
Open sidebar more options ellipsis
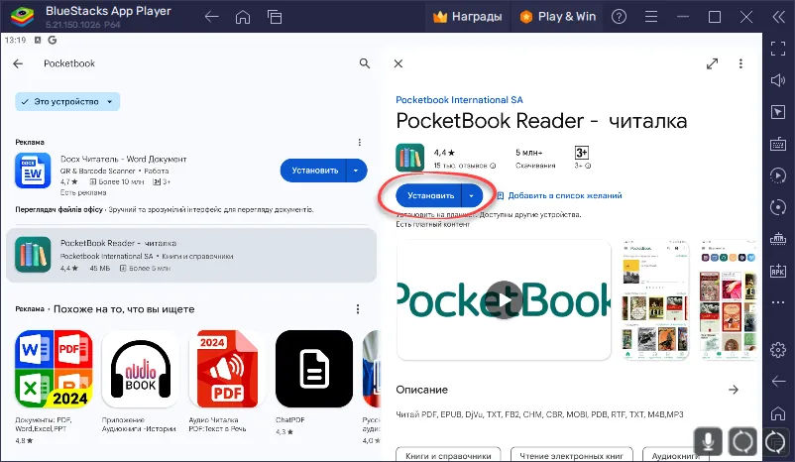[x=778, y=302]
